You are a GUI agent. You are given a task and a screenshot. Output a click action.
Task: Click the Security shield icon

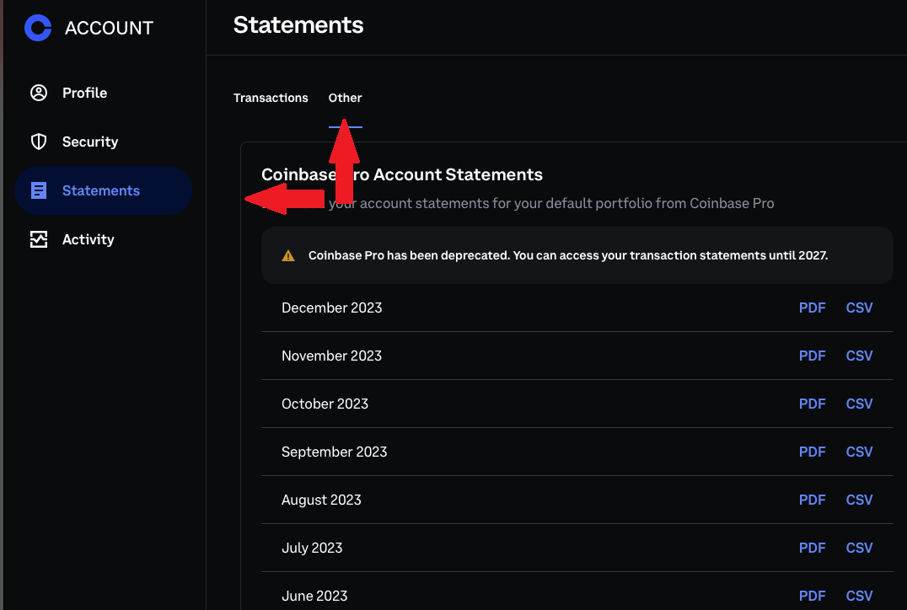point(39,142)
